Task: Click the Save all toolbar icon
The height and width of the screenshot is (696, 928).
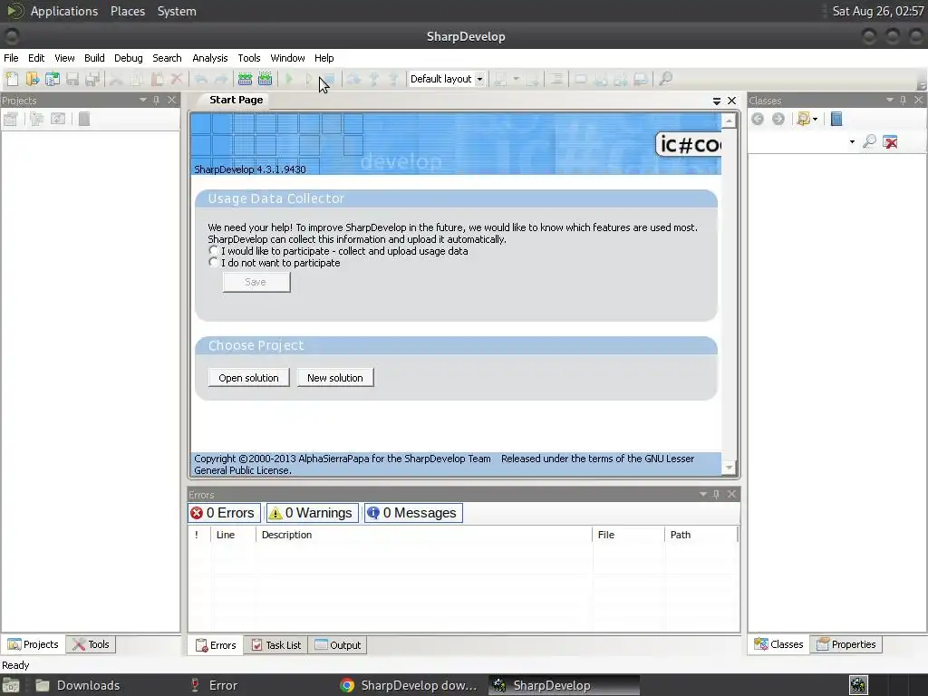Action: 92,79
